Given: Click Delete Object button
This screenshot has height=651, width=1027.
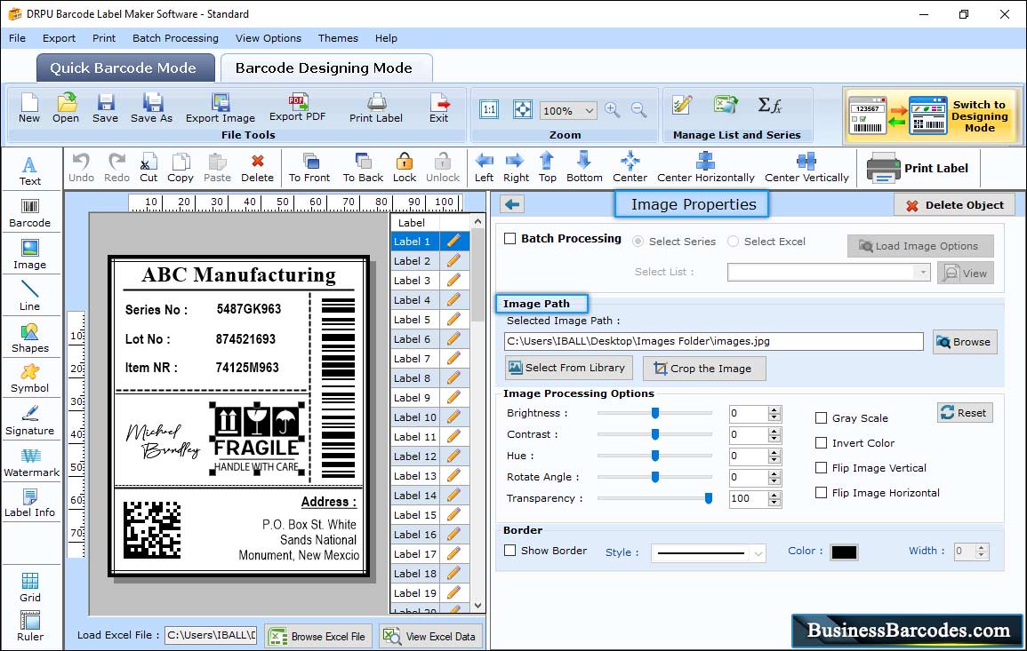Looking at the screenshot, I should (954, 205).
